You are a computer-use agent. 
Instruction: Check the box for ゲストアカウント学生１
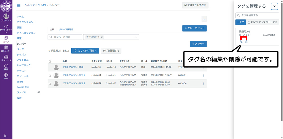50,75
